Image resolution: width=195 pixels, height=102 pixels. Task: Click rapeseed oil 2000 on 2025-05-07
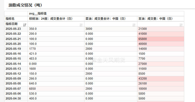pyautogui.click(x=89, y=89)
